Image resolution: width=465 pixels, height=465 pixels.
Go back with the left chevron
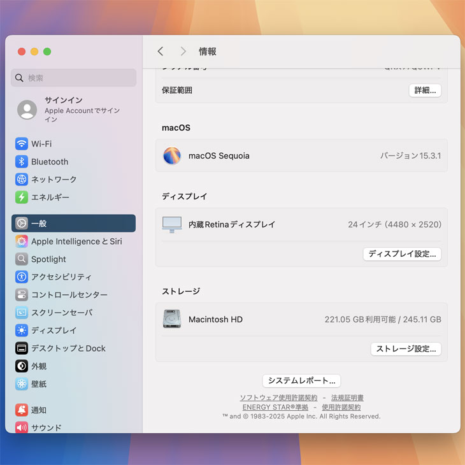pos(161,52)
